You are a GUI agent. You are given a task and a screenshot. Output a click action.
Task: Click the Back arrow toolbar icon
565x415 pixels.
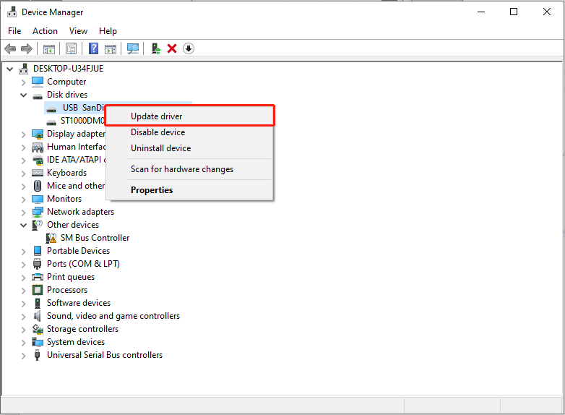10,48
